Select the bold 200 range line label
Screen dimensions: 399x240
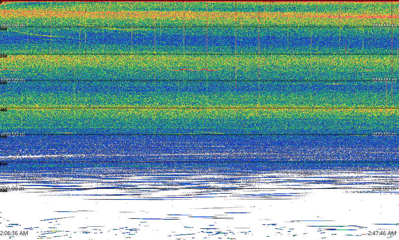coord(4,56)
